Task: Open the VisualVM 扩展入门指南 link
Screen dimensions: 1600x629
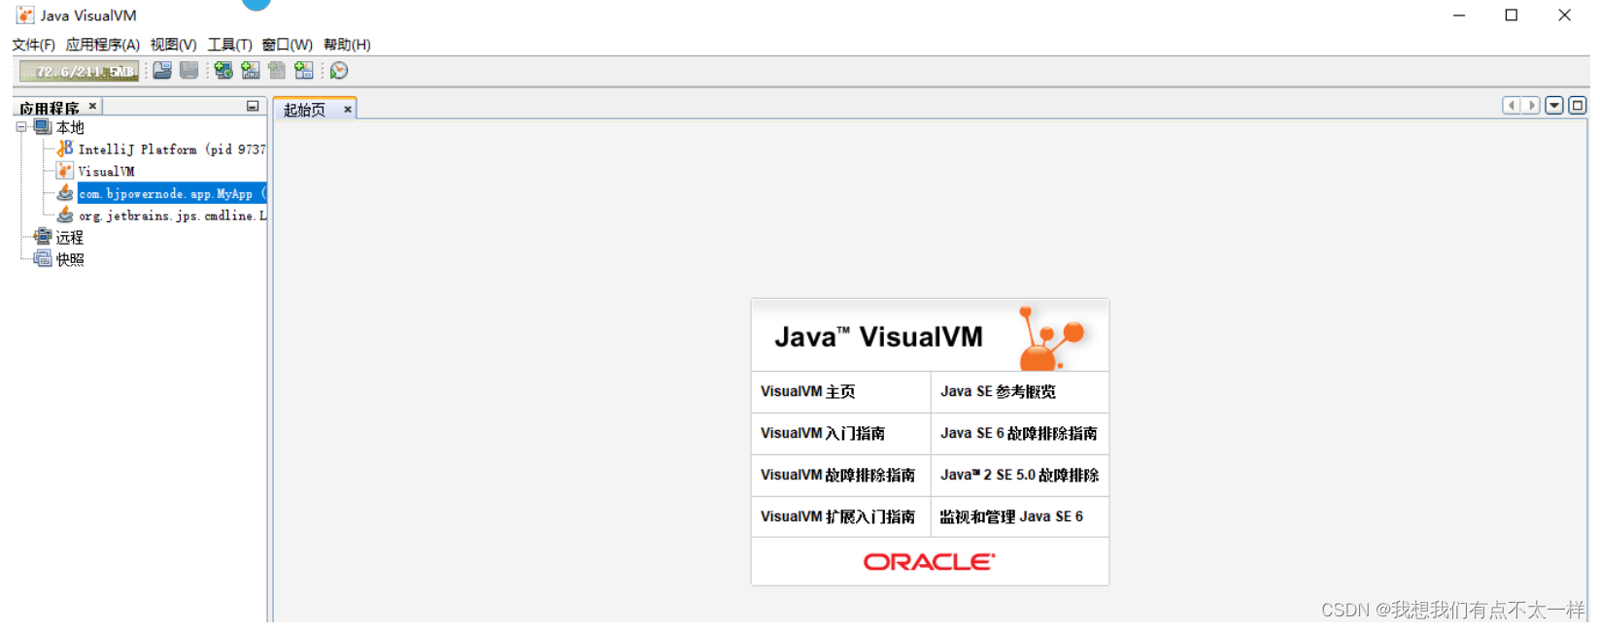Action: 837,517
